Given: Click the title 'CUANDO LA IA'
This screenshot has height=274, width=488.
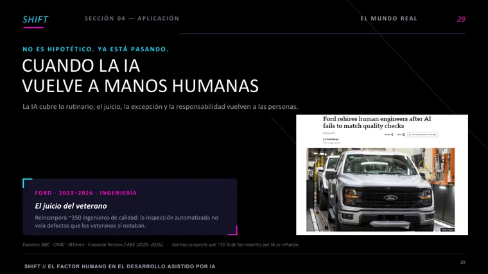Looking at the screenshot, I should click(x=81, y=66).
